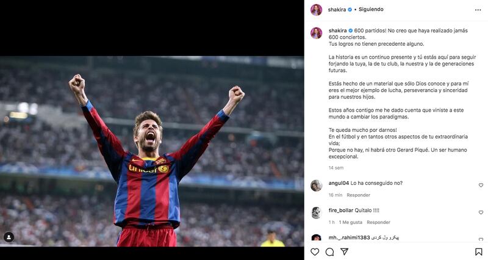The image size is (488, 260).
Task: Click the 14 sem post timestamp
Action: click(x=335, y=167)
